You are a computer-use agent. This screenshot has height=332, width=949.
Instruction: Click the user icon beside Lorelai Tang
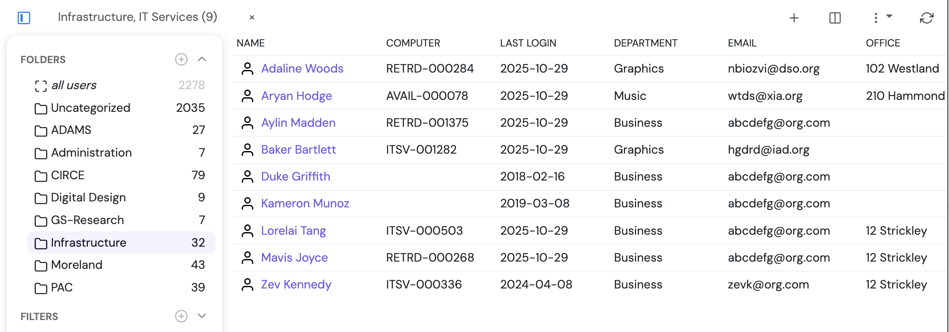(247, 231)
